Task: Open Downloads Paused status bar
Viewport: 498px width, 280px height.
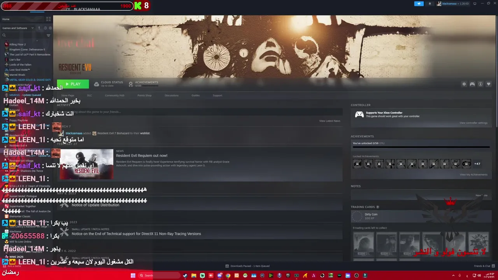Action: (x=247, y=266)
